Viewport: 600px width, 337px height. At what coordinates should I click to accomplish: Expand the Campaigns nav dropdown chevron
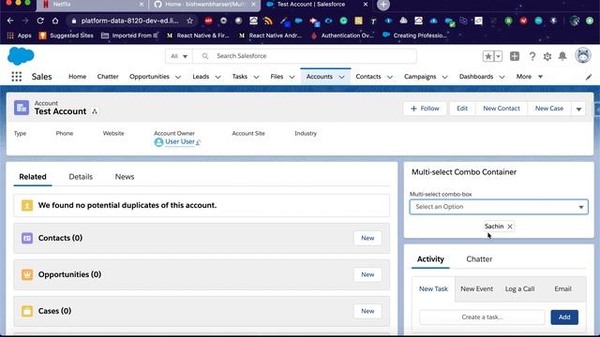point(444,77)
